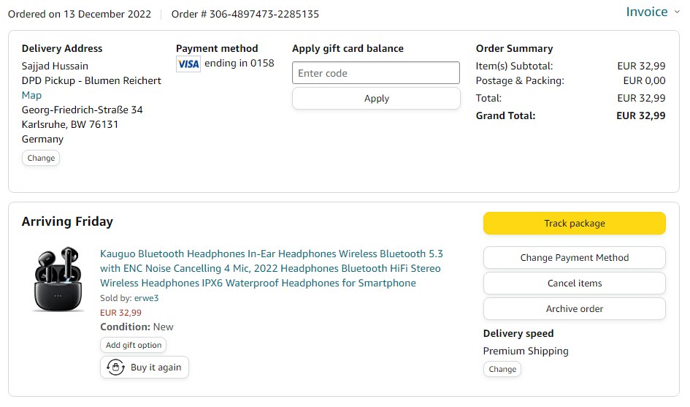Expand the Invoice dropdown arrow

click(x=677, y=12)
